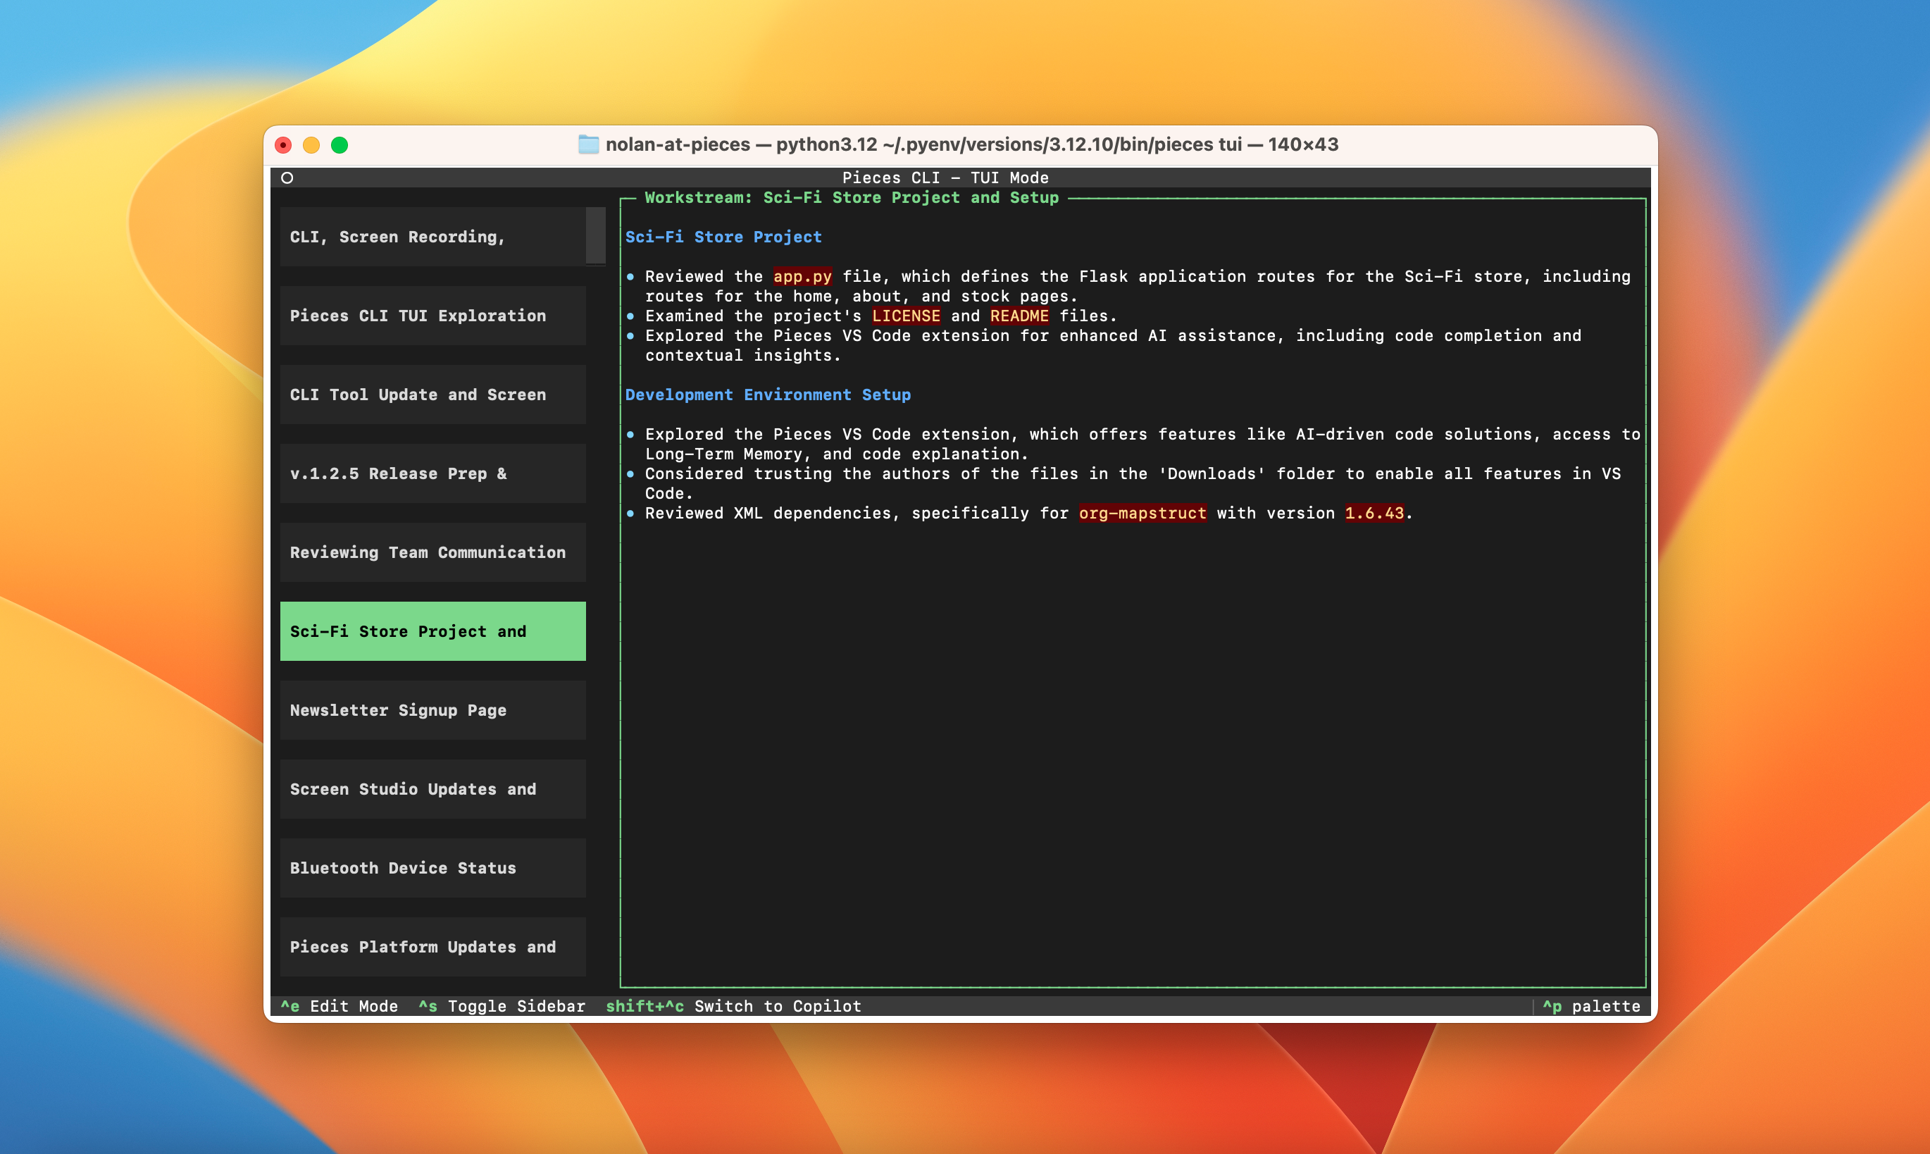Click the terminal window title text

point(971,144)
